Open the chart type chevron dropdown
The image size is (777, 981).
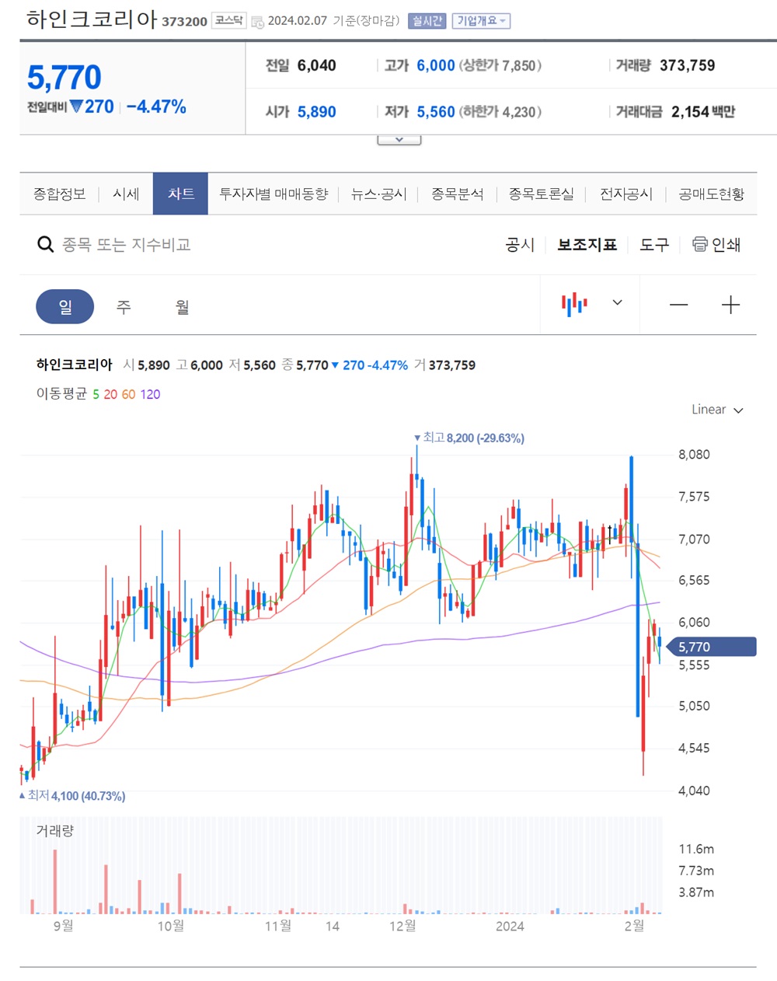click(x=616, y=304)
